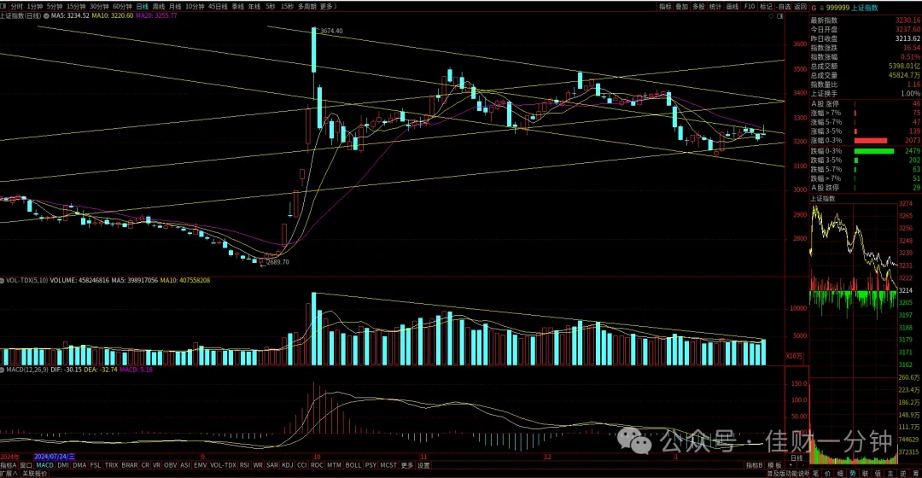Screen dimensions: 922x478
Task: Select the 5分钟 period
Action: click(55, 7)
